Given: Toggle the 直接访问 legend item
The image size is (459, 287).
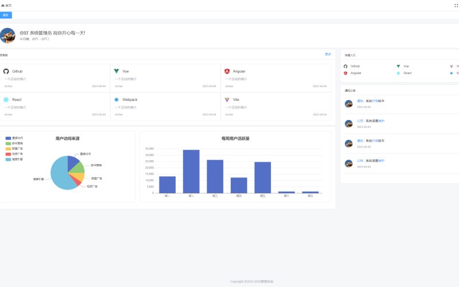Looking at the screenshot, I should (x=14, y=138).
